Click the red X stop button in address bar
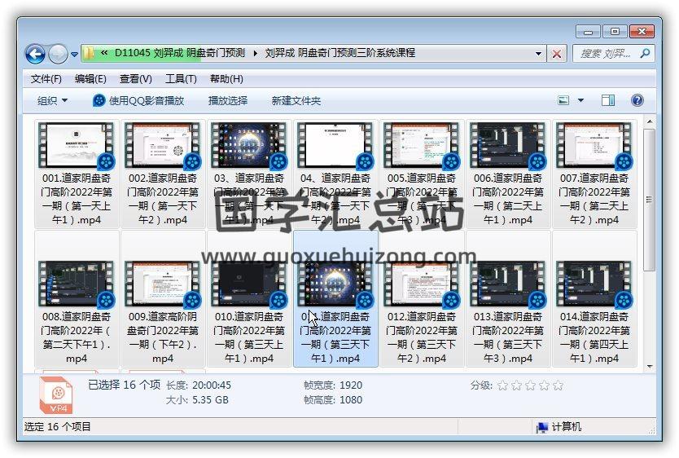The image size is (679, 458). pyautogui.click(x=557, y=54)
